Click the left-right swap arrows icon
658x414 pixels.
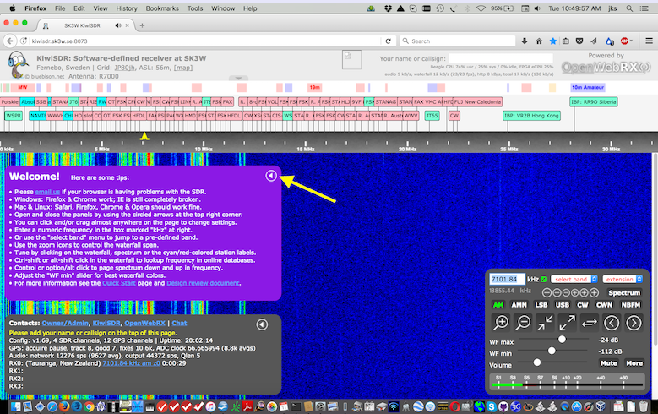(590, 322)
